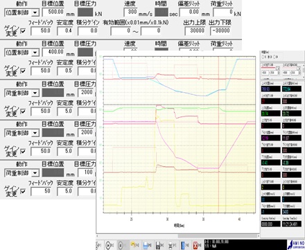Select the middle time-range radio button
Viewport: 305px width, 250px height.
(268, 57)
